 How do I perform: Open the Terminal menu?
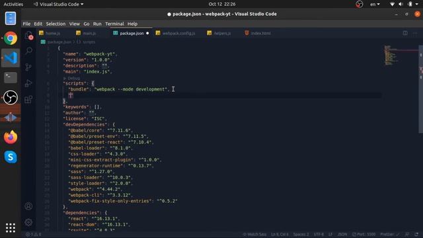coord(114,24)
